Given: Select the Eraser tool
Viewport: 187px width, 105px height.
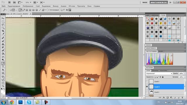Looking at the screenshot, I should click(x=3, y=50).
